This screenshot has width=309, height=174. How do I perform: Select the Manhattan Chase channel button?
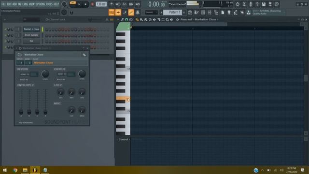[31, 29]
